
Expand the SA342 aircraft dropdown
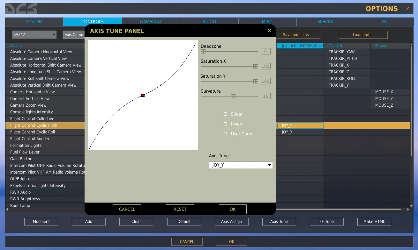click(34, 35)
